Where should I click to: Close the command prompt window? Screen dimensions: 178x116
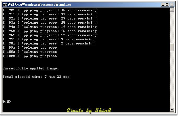tap(172, 5)
